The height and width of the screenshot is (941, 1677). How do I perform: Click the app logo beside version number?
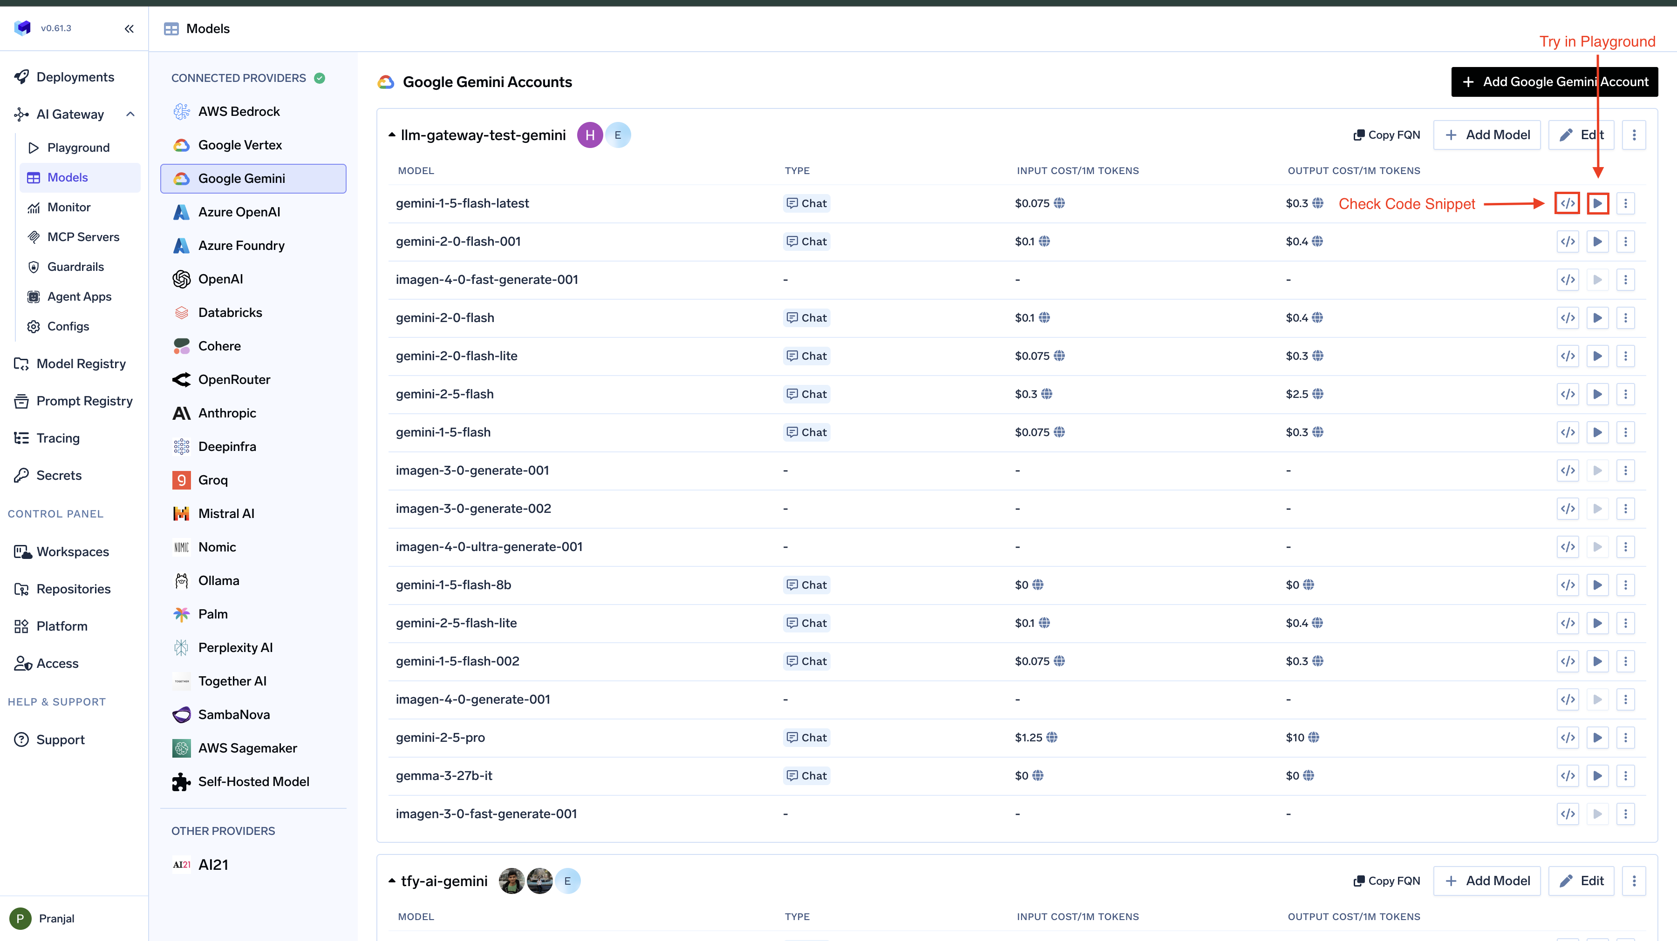23,28
